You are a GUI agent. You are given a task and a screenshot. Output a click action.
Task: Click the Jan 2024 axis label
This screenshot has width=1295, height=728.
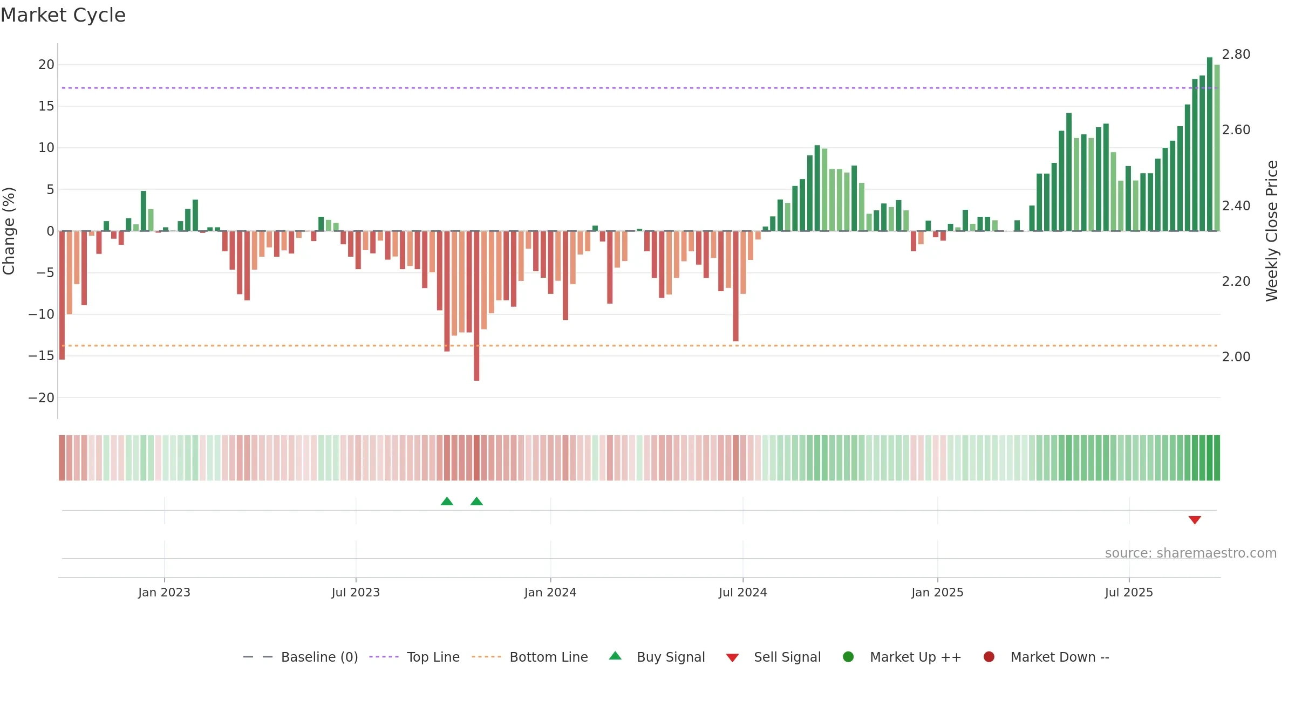click(550, 593)
